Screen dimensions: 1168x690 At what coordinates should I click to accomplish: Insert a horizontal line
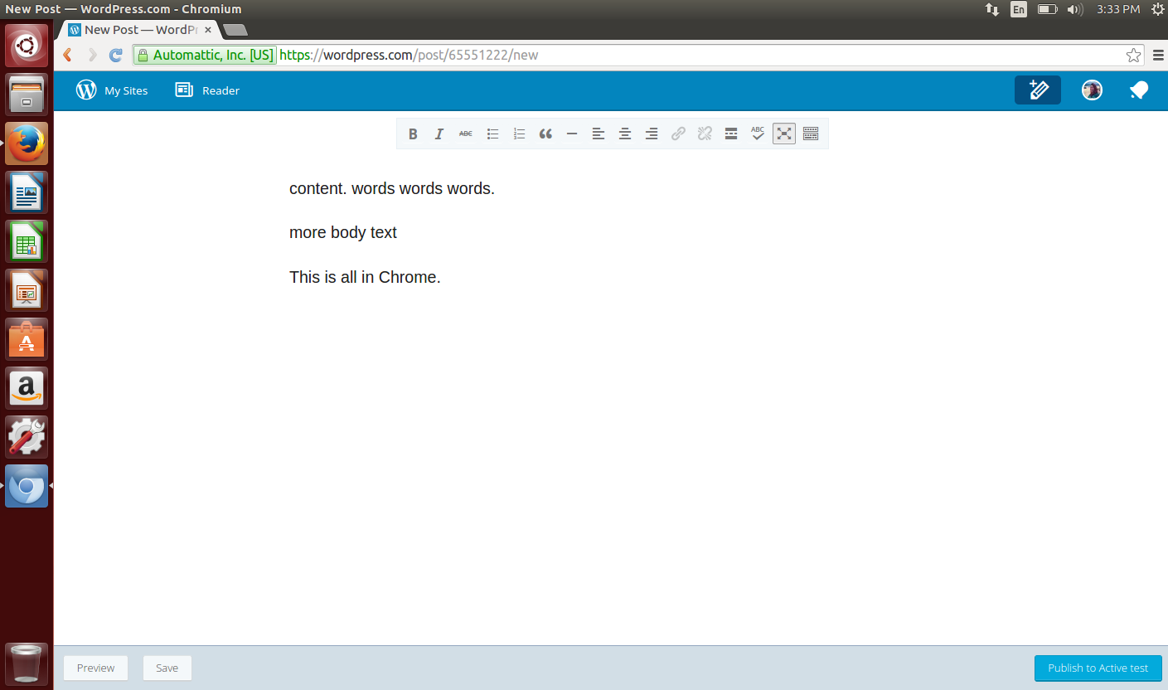click(x=572, y=134)
